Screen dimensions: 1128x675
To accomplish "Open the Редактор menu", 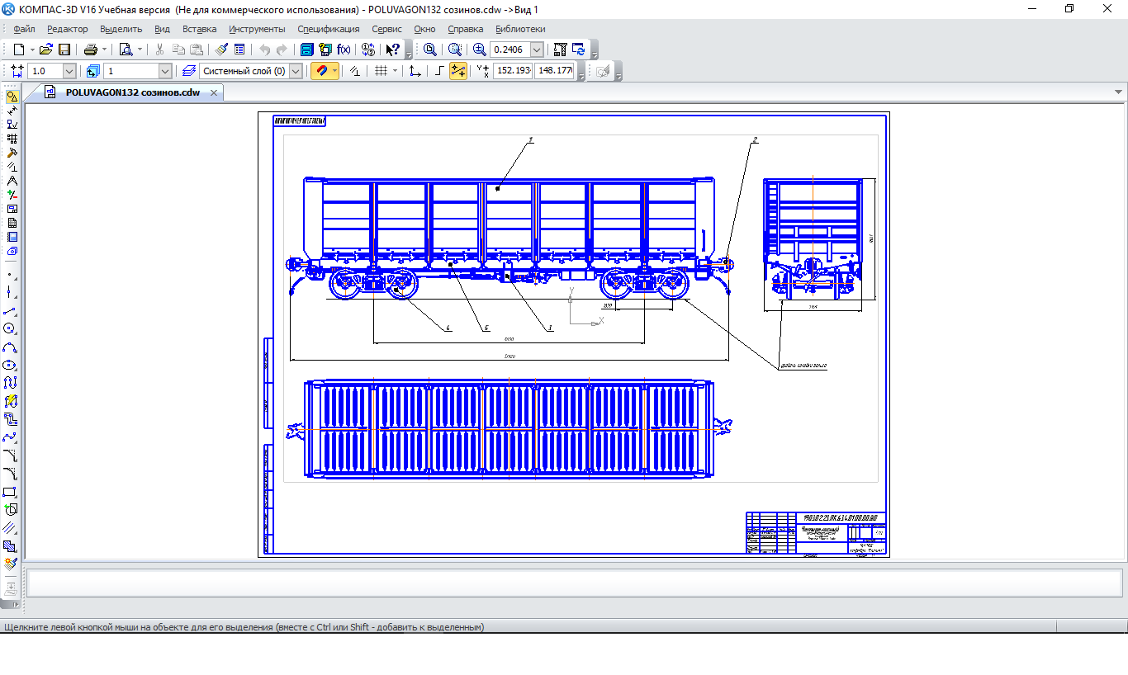I will [x=67, y=29].
